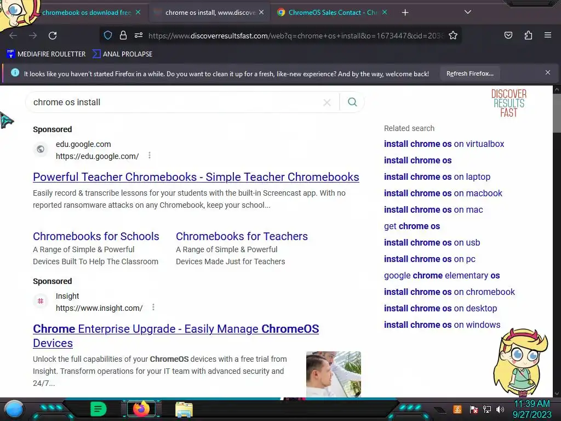Screen dimensions: 561x421
Task: Select install chrome os on macbook
Action: [x=443, y=194]
